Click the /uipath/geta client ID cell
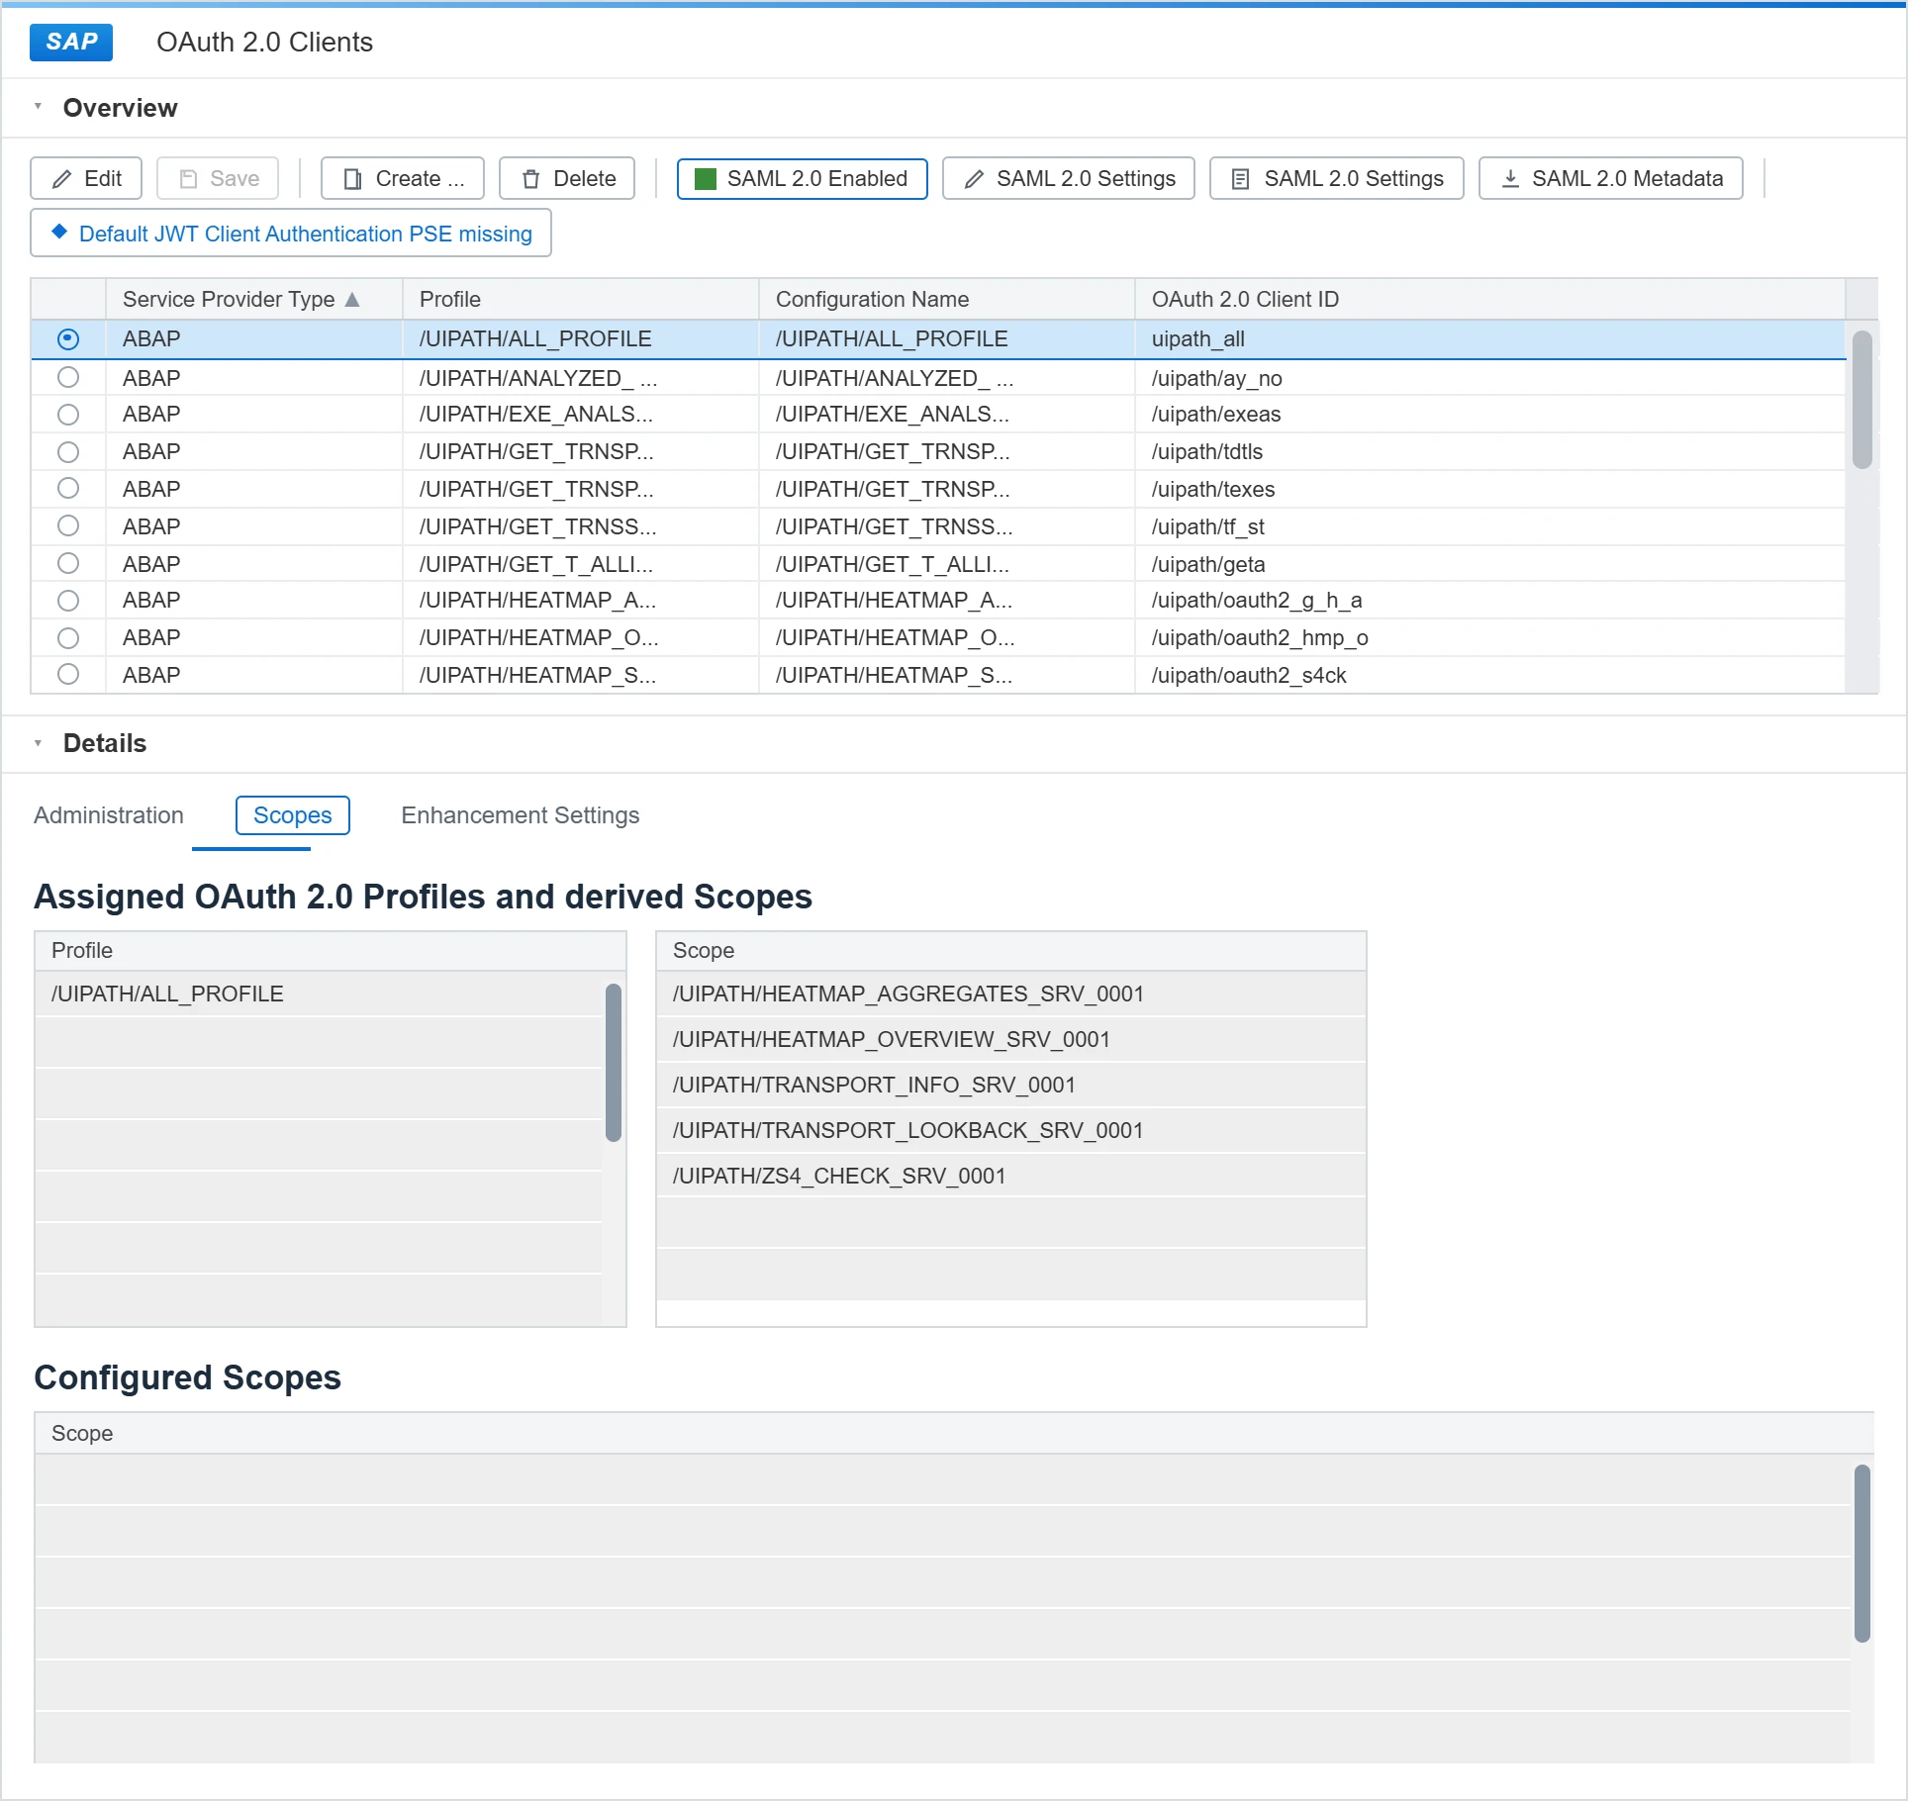Image resolution: width=1908 pixels, height=1801 pixels. tap(1490, 563)
